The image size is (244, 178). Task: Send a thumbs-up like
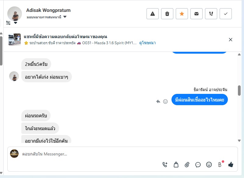231,165
